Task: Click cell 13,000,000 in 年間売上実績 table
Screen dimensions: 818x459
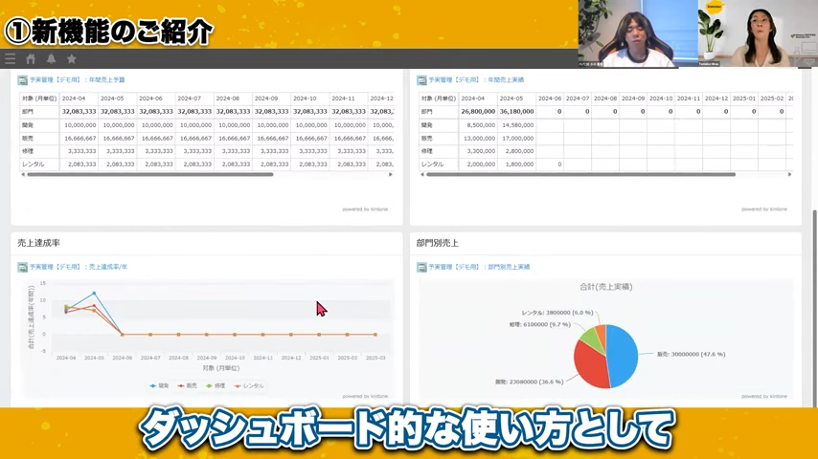Action: click(478, 138)
